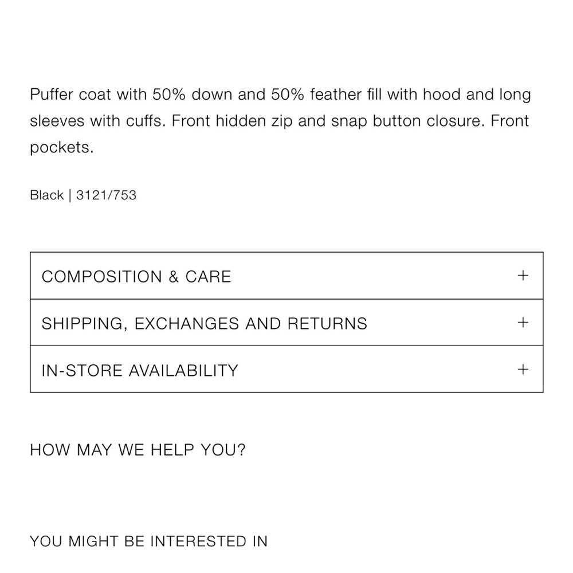Click the YOU MIGHT BE INTERESTED IN heading

click(x=149, y=541)
